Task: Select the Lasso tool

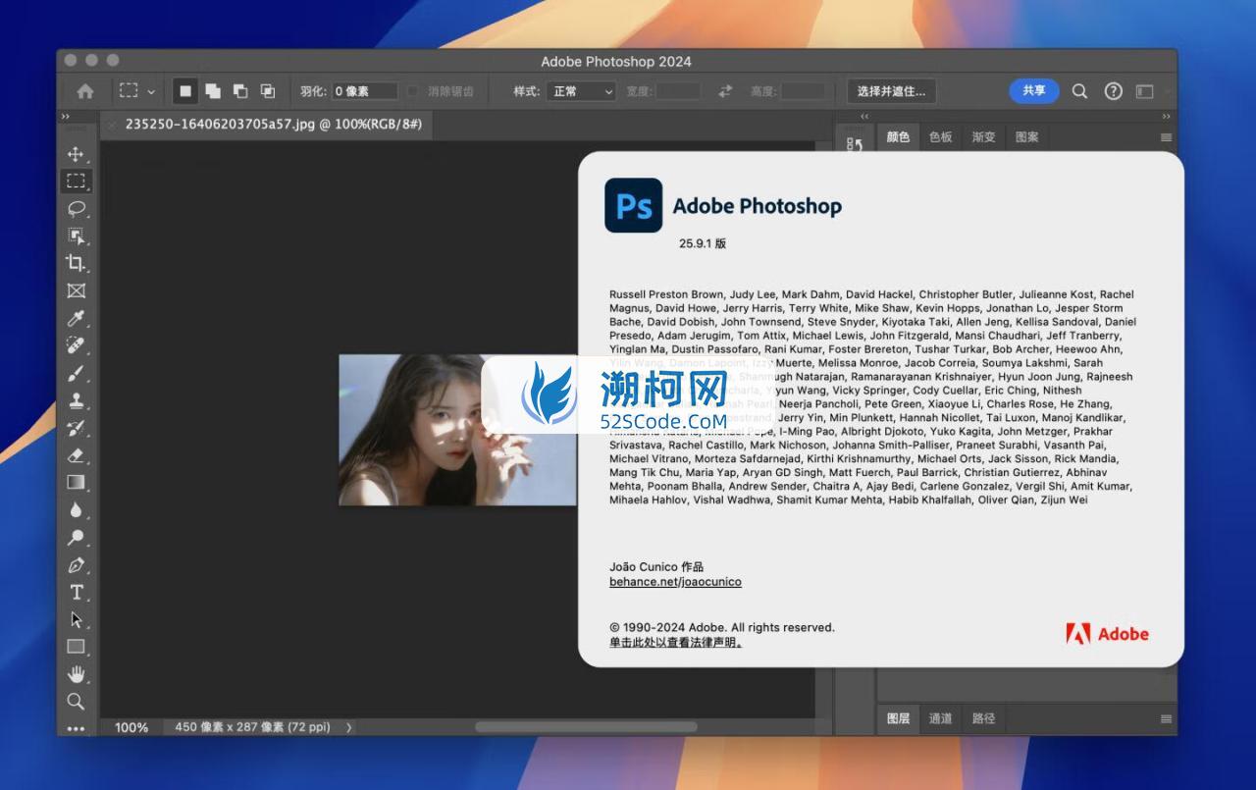Action: (x=76, y=209)
